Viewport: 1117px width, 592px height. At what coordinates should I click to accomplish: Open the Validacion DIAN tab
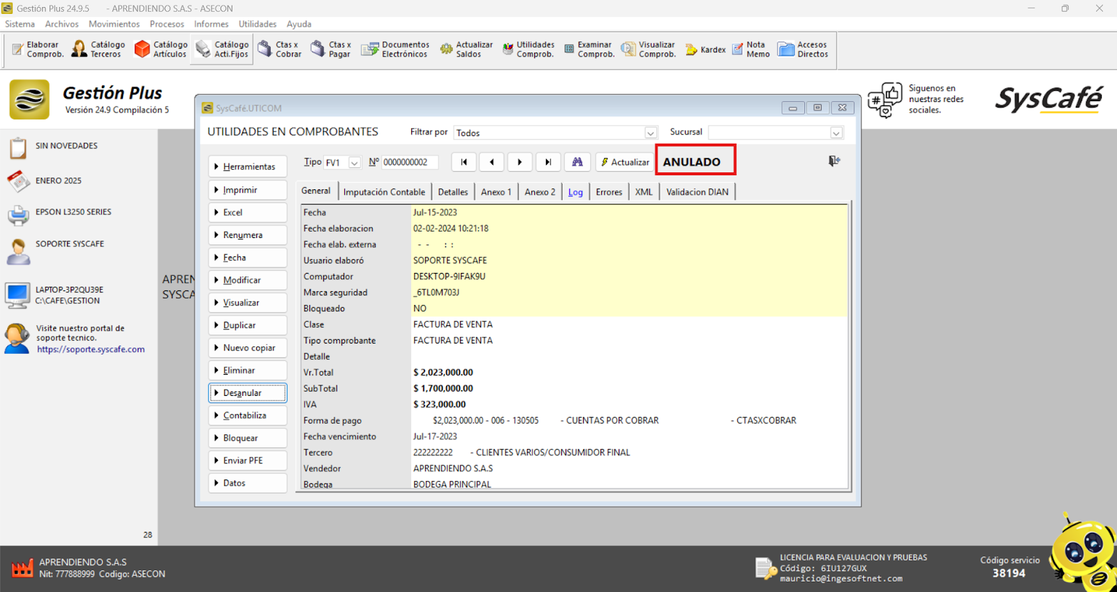pos(697,192)
